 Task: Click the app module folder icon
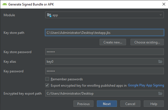49,15
